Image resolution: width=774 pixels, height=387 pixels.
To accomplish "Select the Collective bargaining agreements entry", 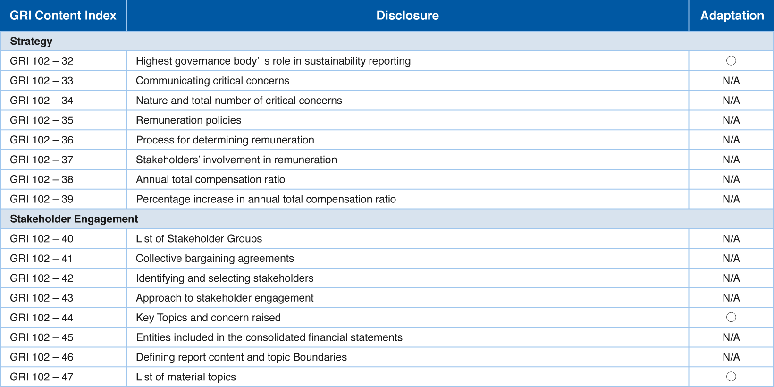I will (215, 259).
